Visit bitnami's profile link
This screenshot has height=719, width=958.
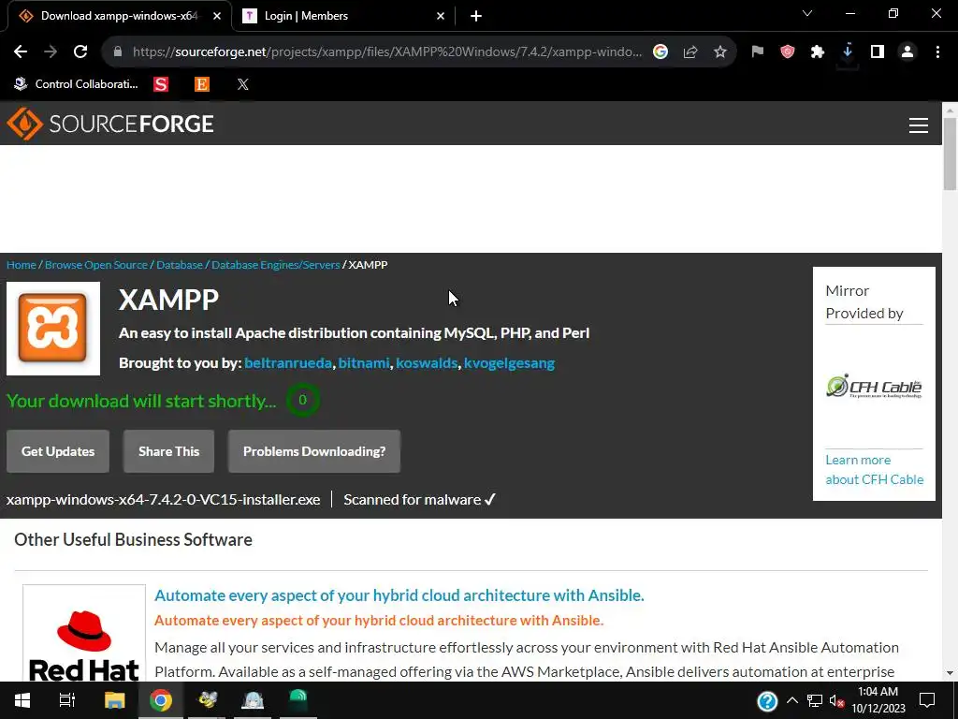point(364,363)
